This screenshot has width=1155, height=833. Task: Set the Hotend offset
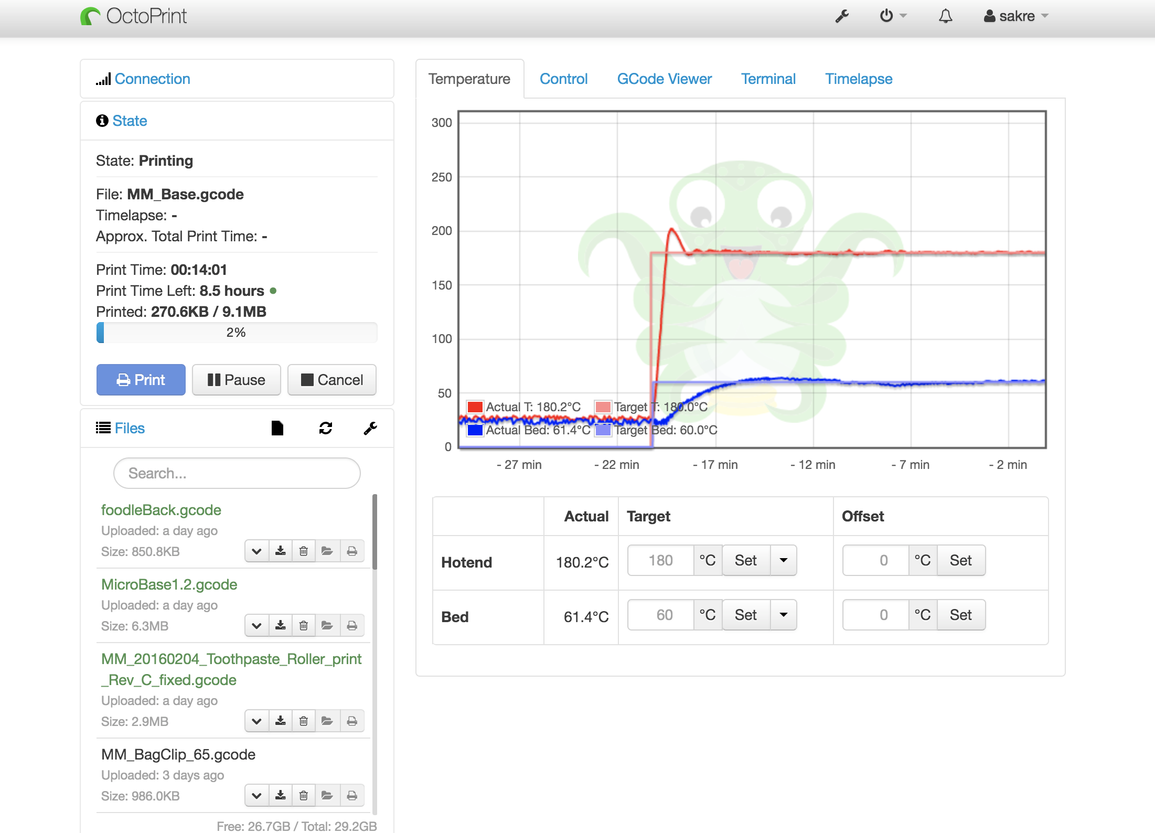click(961, 560)
